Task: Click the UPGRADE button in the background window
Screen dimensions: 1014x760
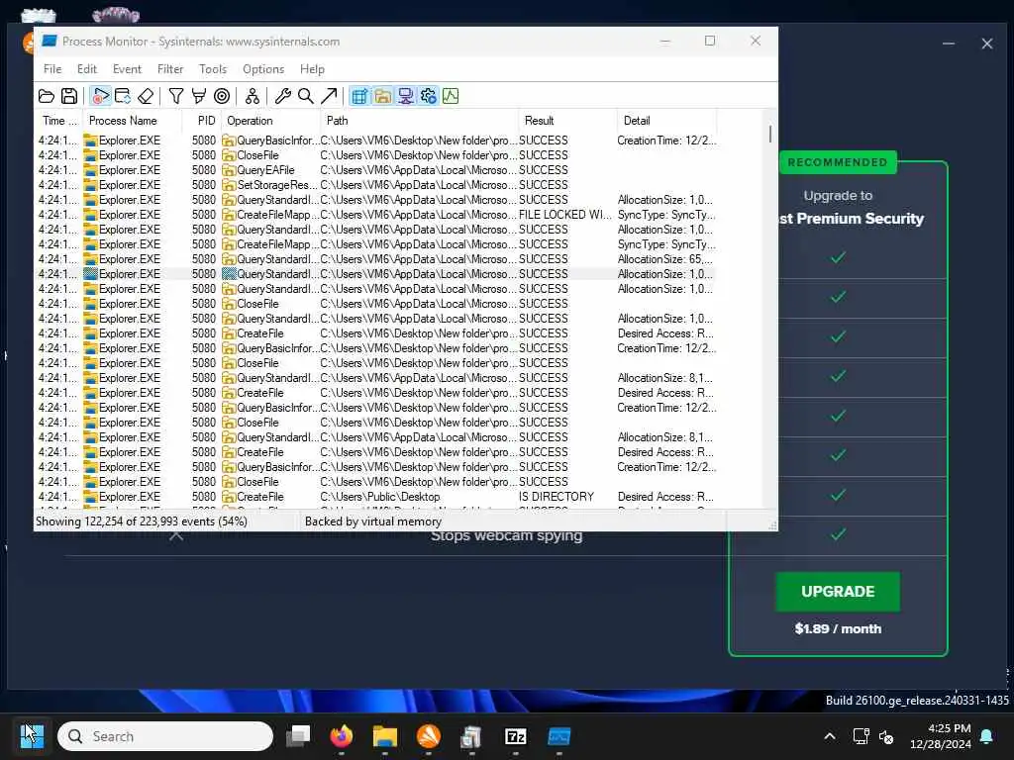Action: [x=838, y=592]
